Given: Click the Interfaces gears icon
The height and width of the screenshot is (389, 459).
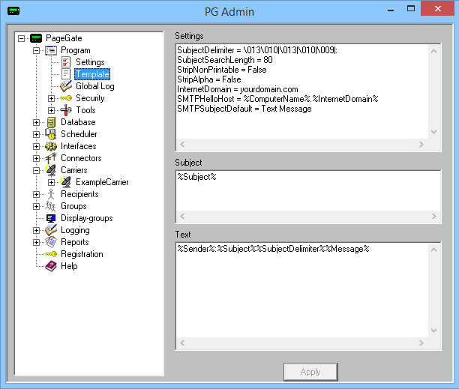Looking at the screenshot, I should [51, 146].
